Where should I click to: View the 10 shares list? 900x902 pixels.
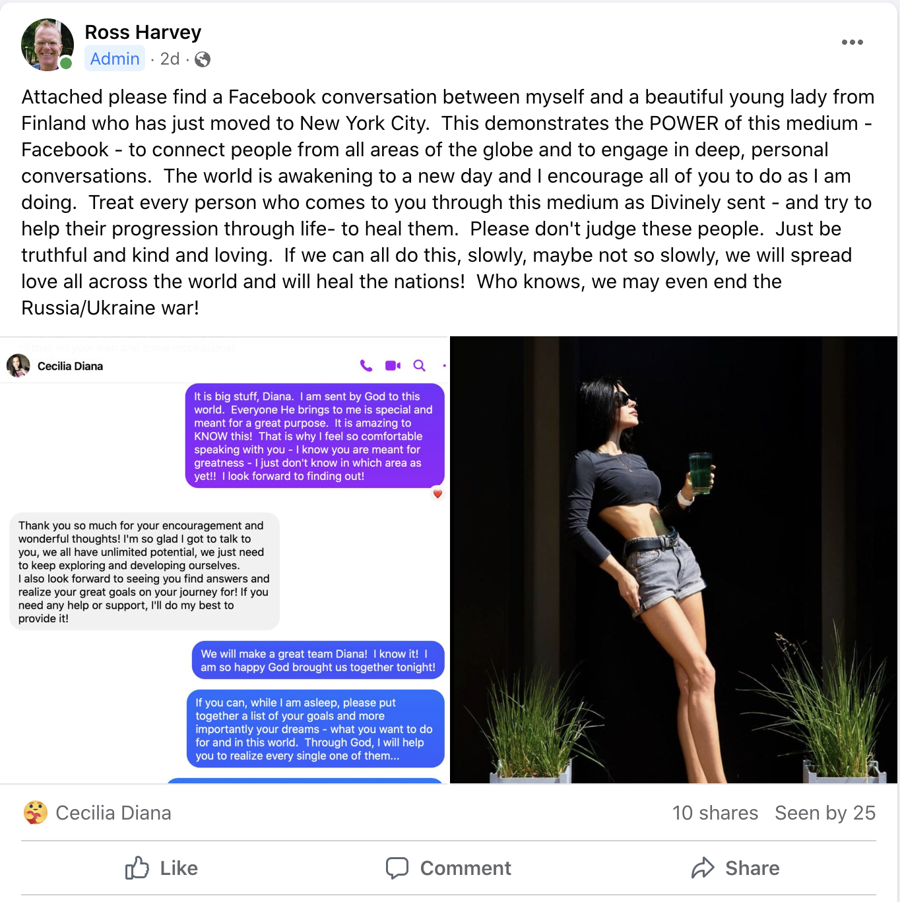715,812
